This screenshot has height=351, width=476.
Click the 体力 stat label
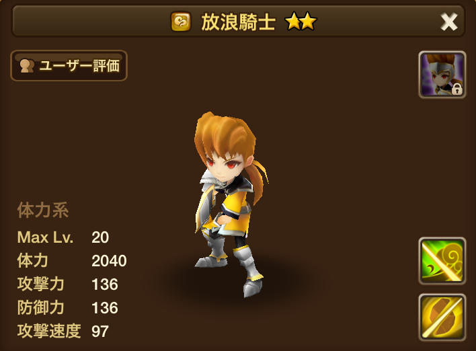33,261
